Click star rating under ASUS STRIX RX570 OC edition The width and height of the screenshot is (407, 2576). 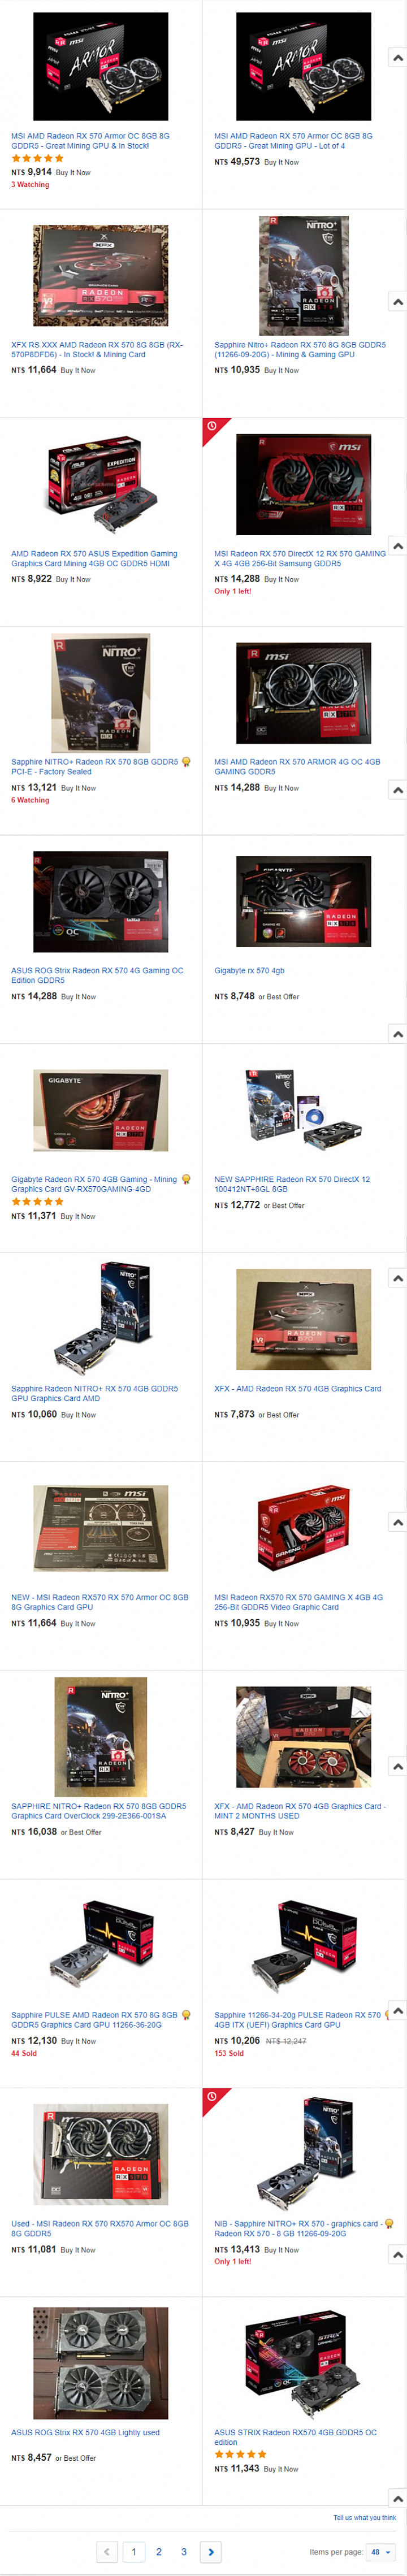point(240,2454)
